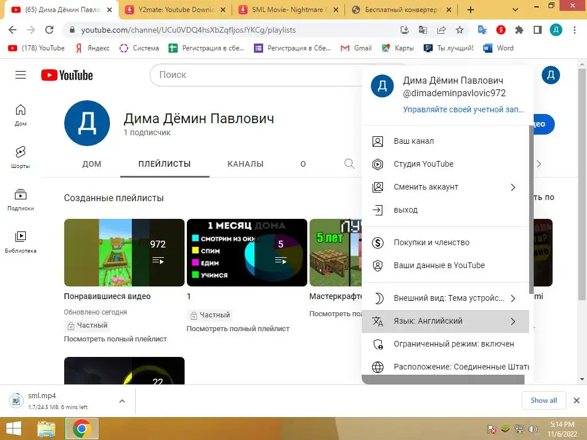This screenshot has height=440, width=587.
Task: Open Расположение: Соединенные Штаты entry
Action: pos(445,367)
